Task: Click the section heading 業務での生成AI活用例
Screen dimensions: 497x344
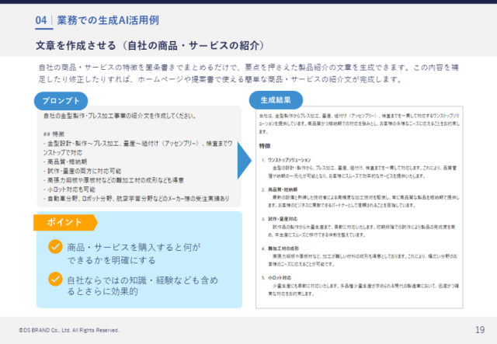Action: 108,20
